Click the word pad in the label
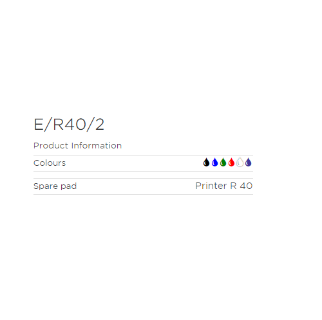 tap(69, 186)
